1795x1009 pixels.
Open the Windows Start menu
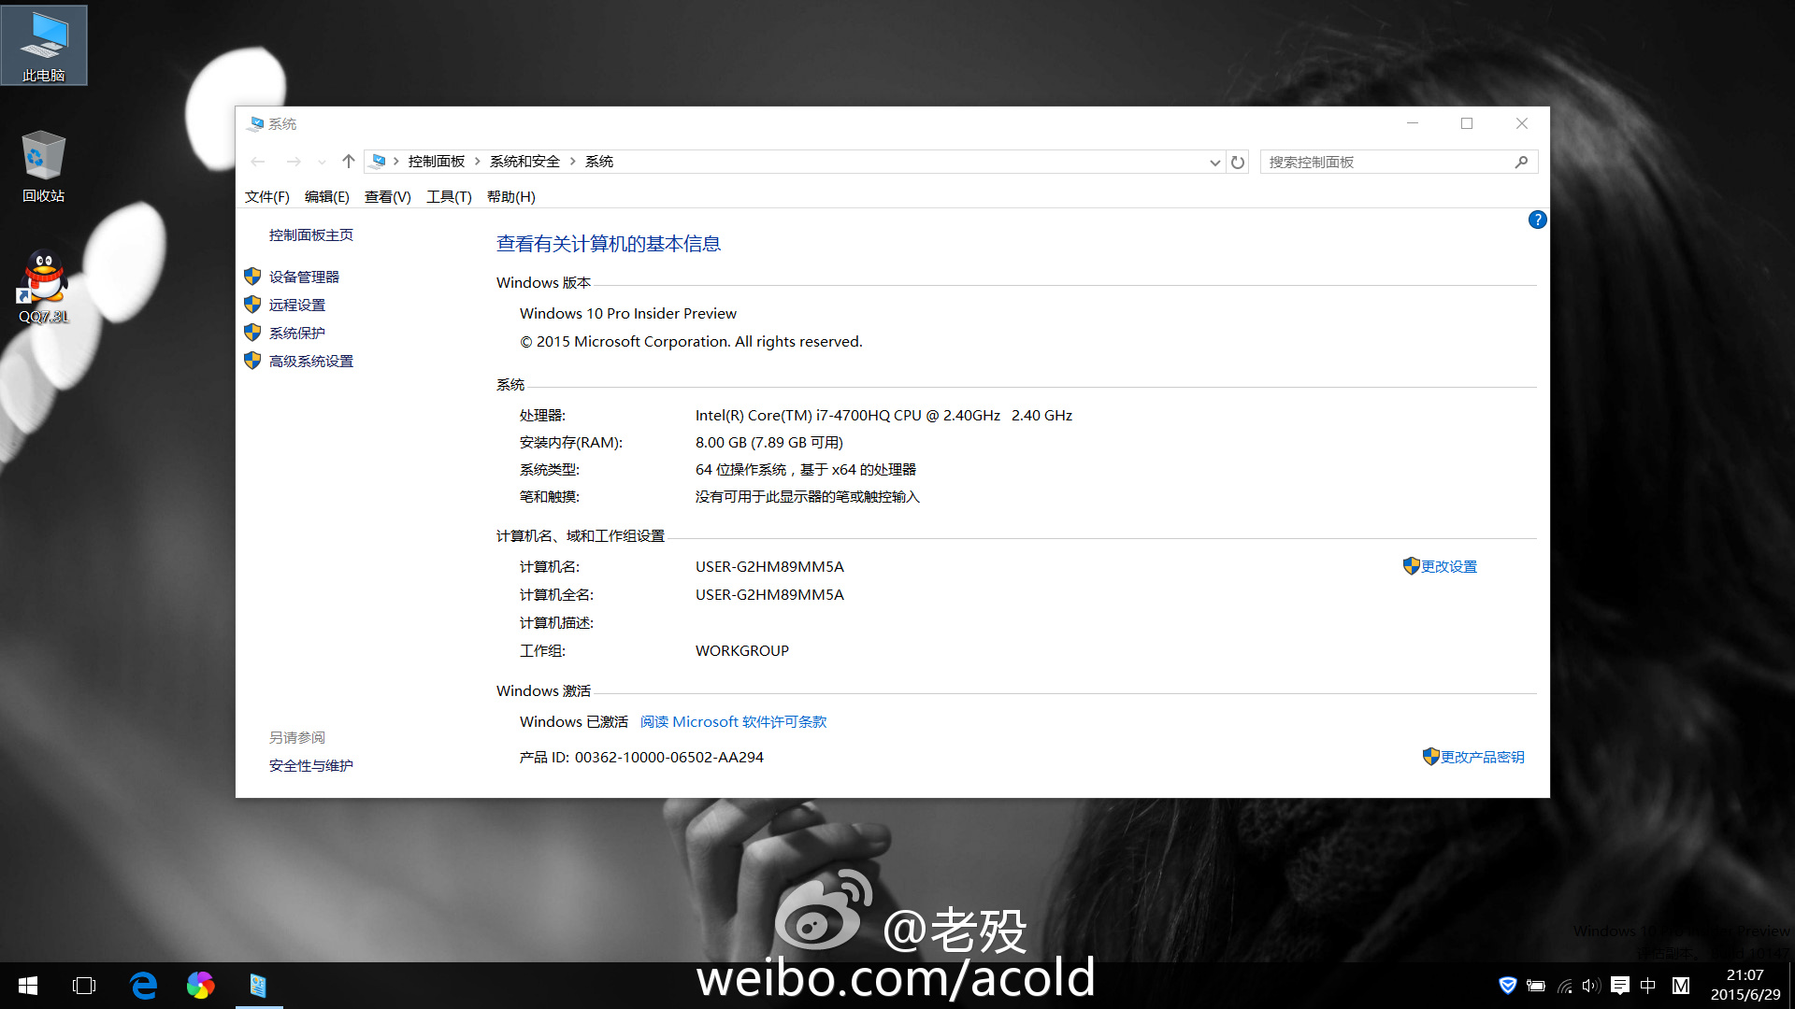(x=28, y=986)
